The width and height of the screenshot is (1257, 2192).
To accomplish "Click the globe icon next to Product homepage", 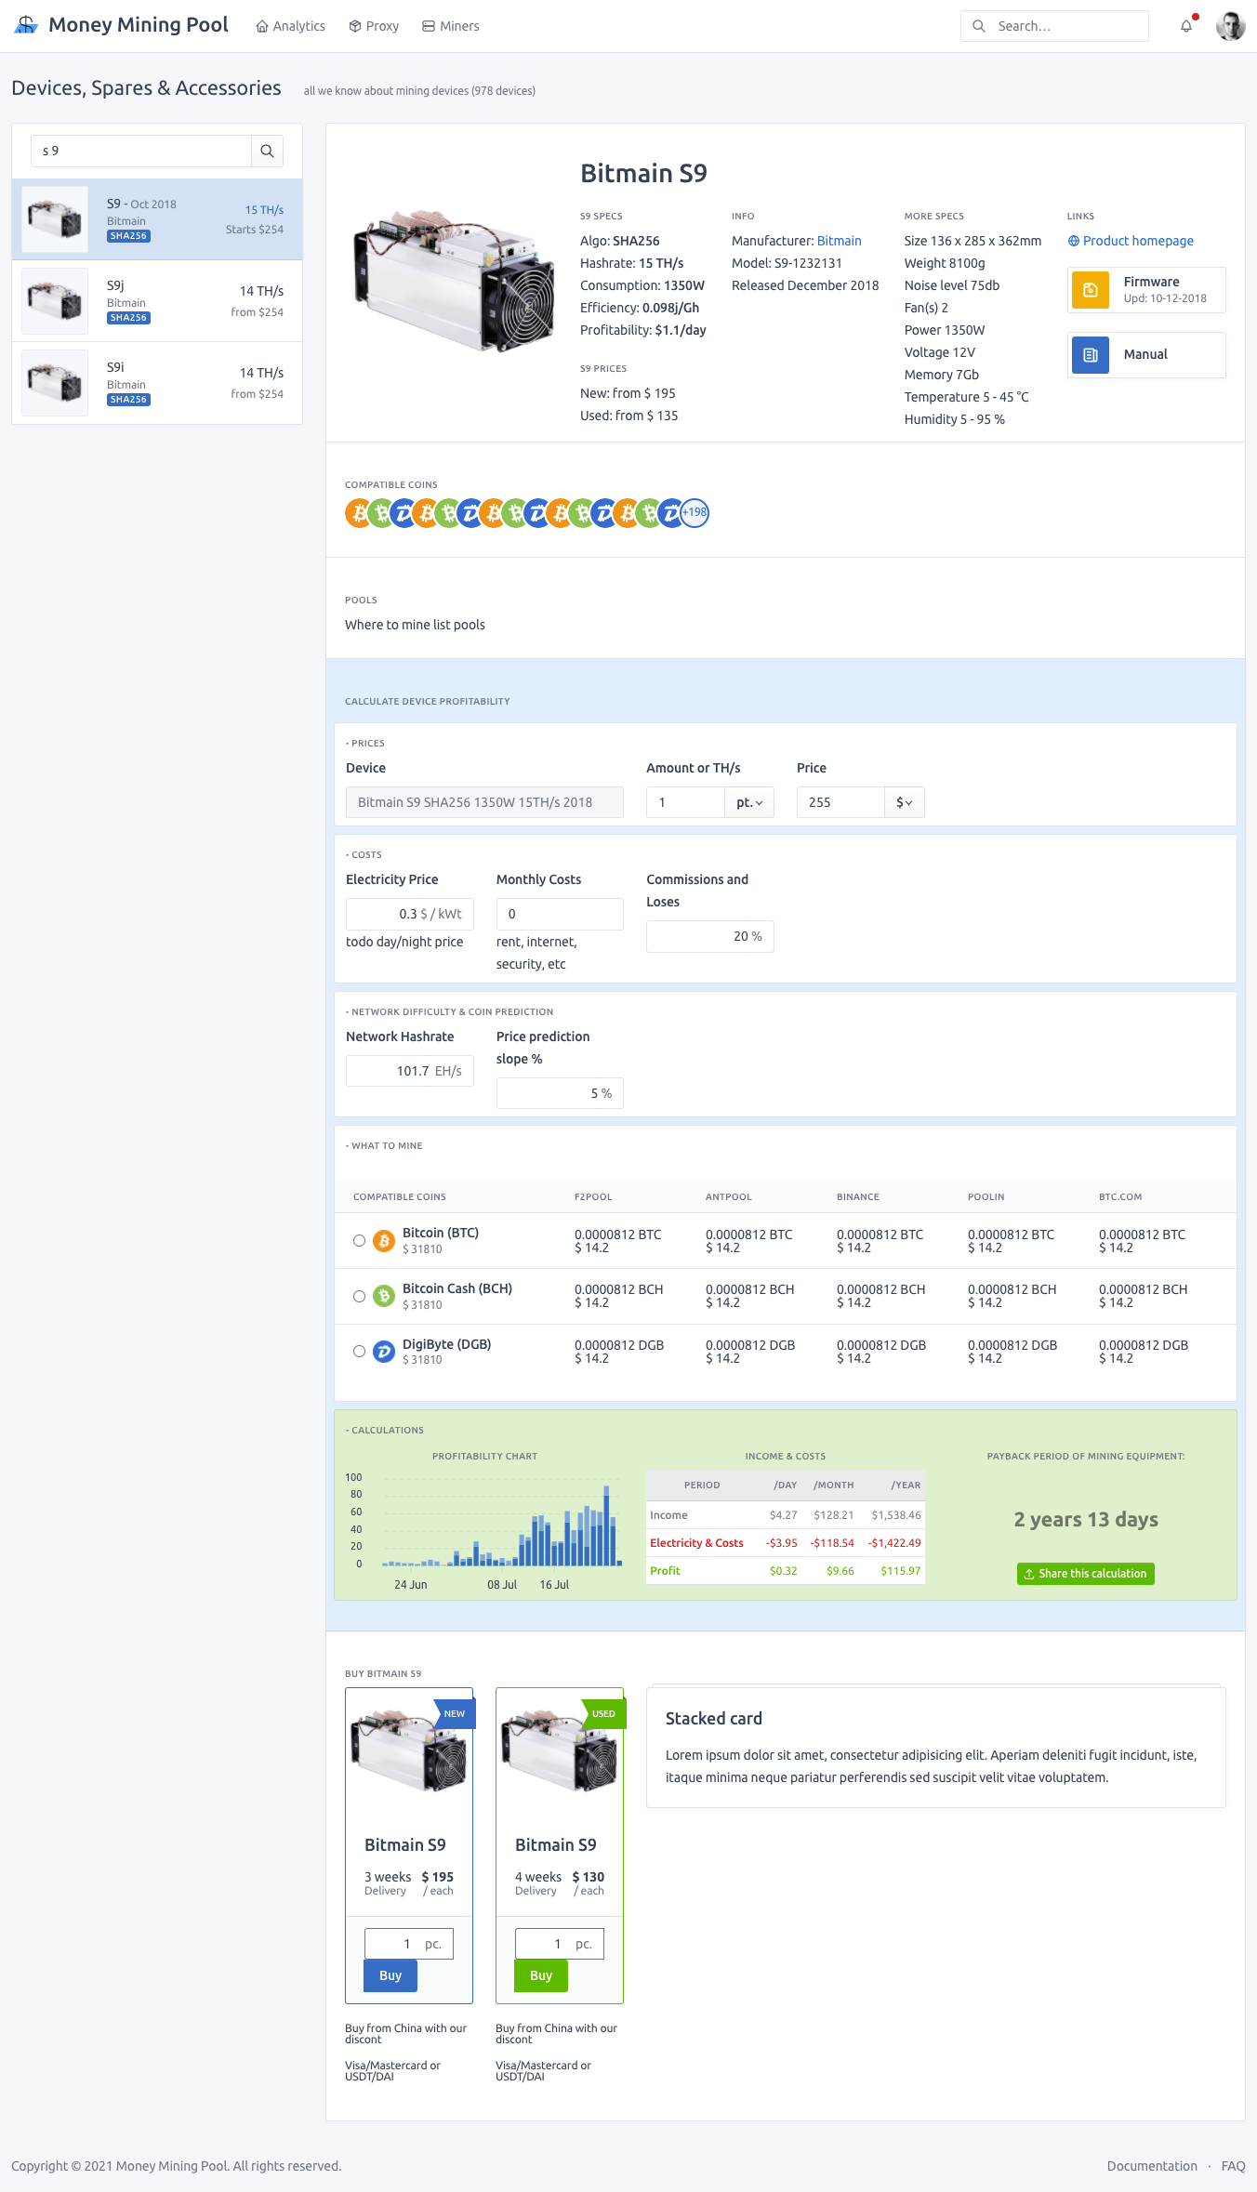I will [x=1074, y=241].
